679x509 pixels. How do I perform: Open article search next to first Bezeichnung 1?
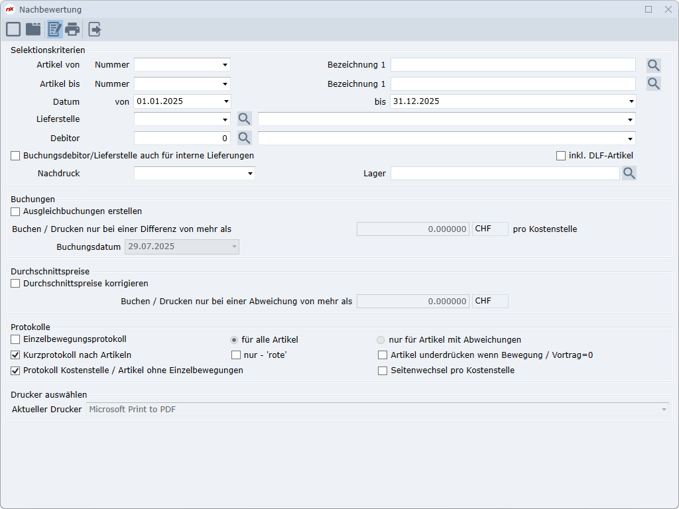coord(654,65)
